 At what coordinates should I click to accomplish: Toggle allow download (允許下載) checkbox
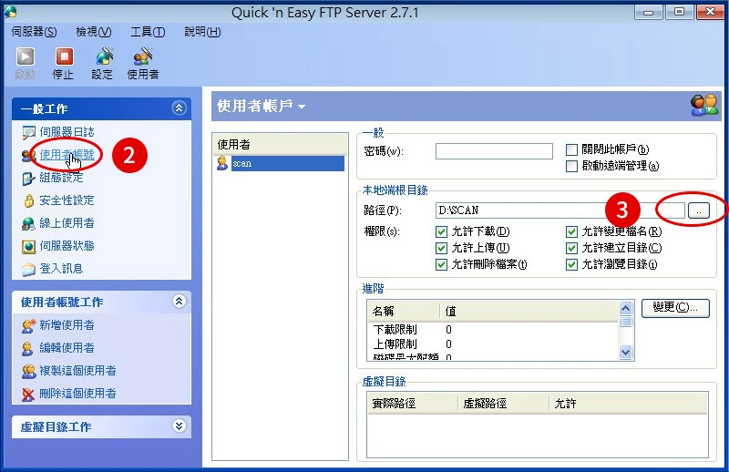[x=442, y=232]
